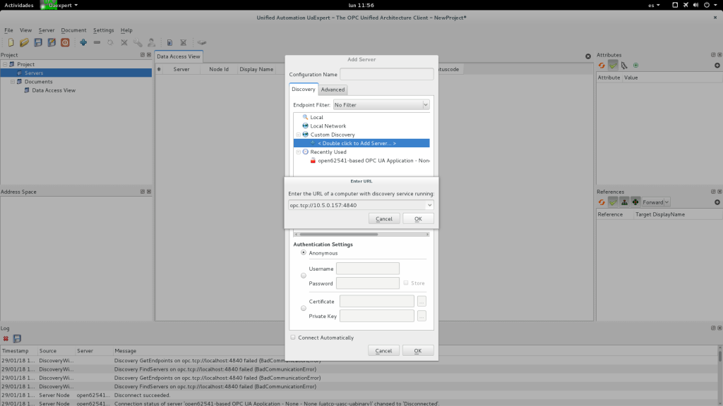The width and height of the screenshot is (723, 406).
Task: Tick the Store password checkbox
Action: (406, 283)
